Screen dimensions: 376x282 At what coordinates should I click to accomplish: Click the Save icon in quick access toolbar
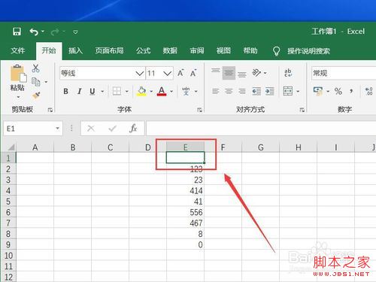click(x=17, y=32)
